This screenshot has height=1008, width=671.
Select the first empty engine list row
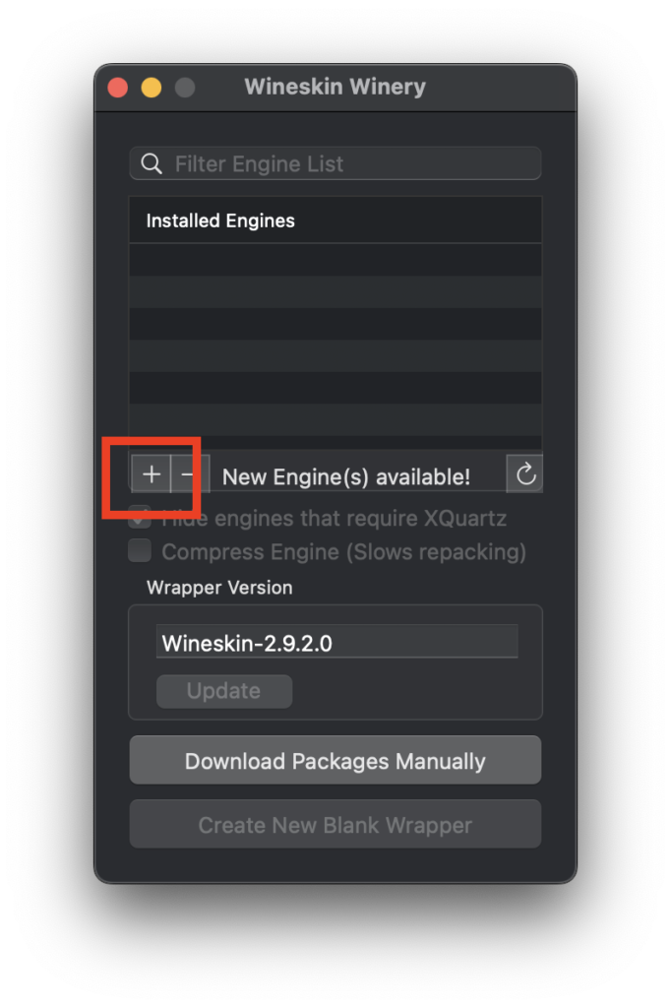pos(335,260)
